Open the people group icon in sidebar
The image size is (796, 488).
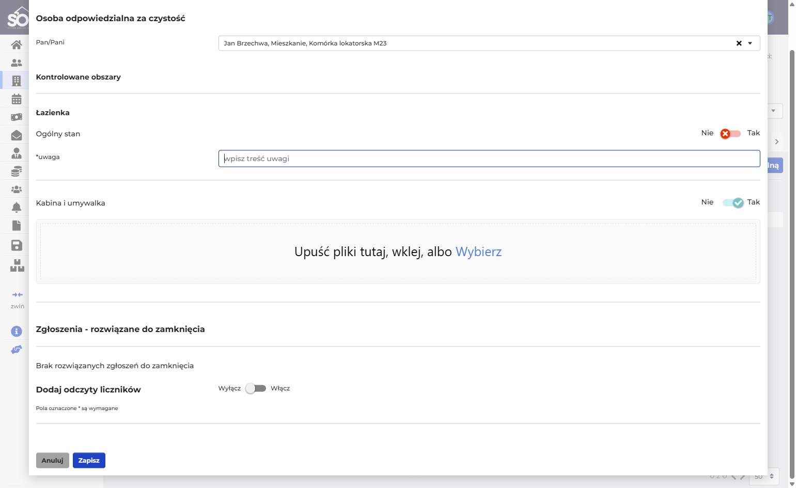(17, 190)
